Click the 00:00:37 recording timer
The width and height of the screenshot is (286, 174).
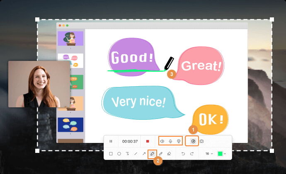[x=130, y=141]
